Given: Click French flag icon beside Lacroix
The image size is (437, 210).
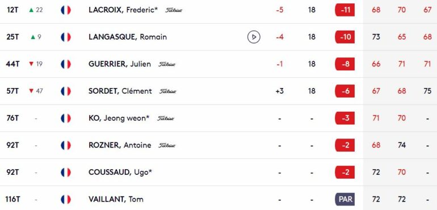Looking at the screenshot, I should (x=66, y=10).
